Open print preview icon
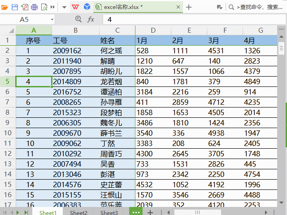Screen dimensions: 287x215 [x=44, y=7]
